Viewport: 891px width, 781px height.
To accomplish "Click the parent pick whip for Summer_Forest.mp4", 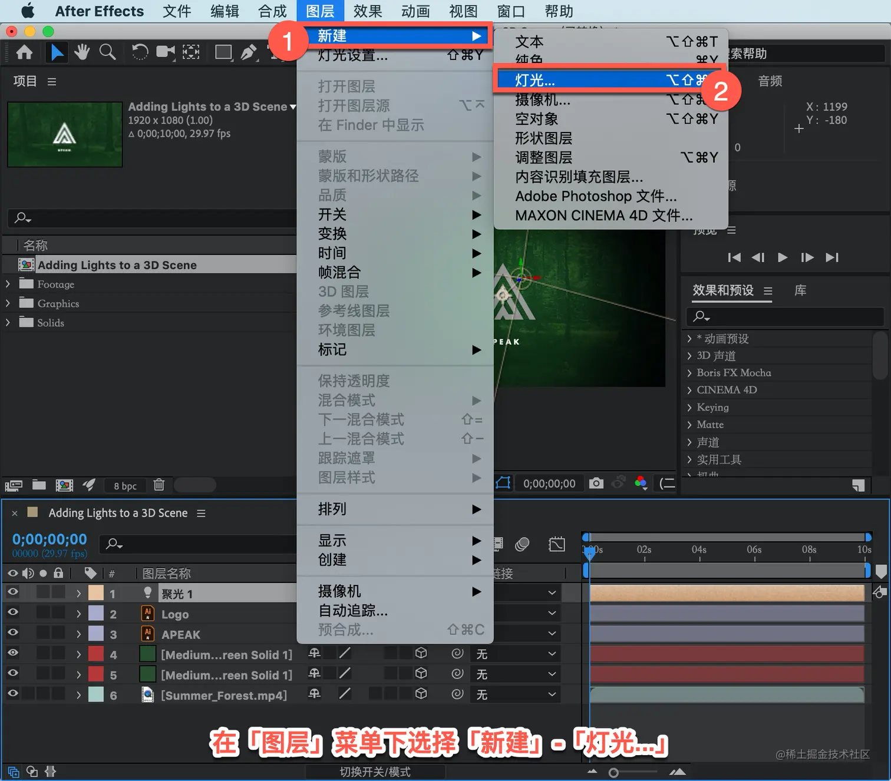I will [x=457, y=694].
